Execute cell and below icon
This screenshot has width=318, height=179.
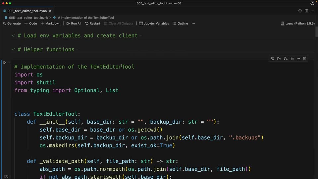[286, 58]
